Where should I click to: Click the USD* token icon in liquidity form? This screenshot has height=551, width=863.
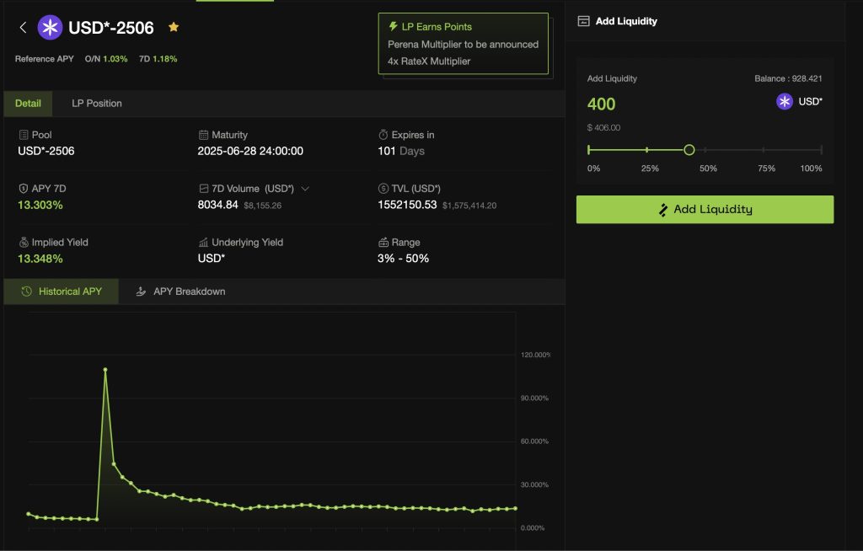click(x=785, y=101)
